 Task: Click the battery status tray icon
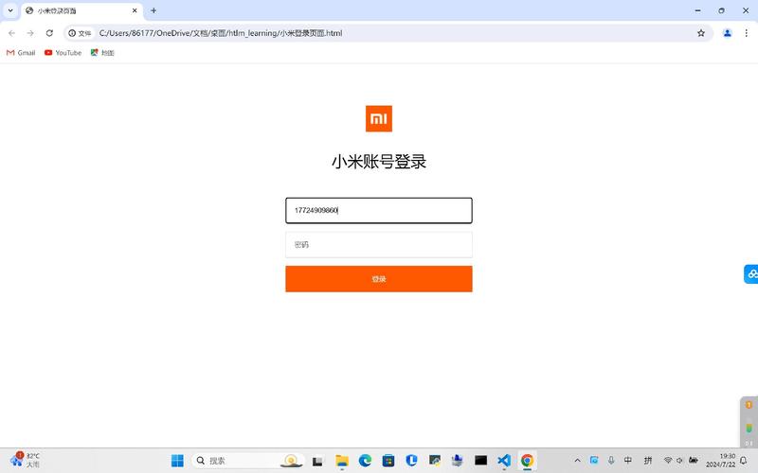(694, 461)
